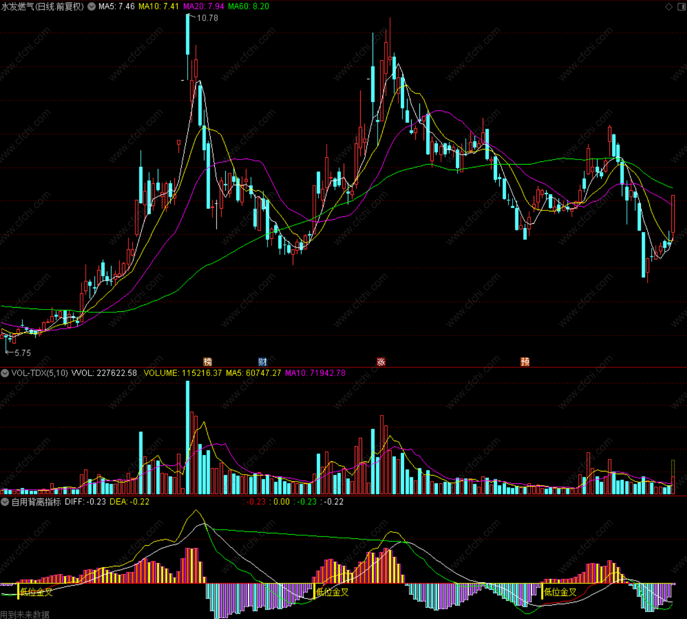Select the MA60: 8.20 moving average label
The width and height of the screenshot is (687, 619).
pos(249,6)
